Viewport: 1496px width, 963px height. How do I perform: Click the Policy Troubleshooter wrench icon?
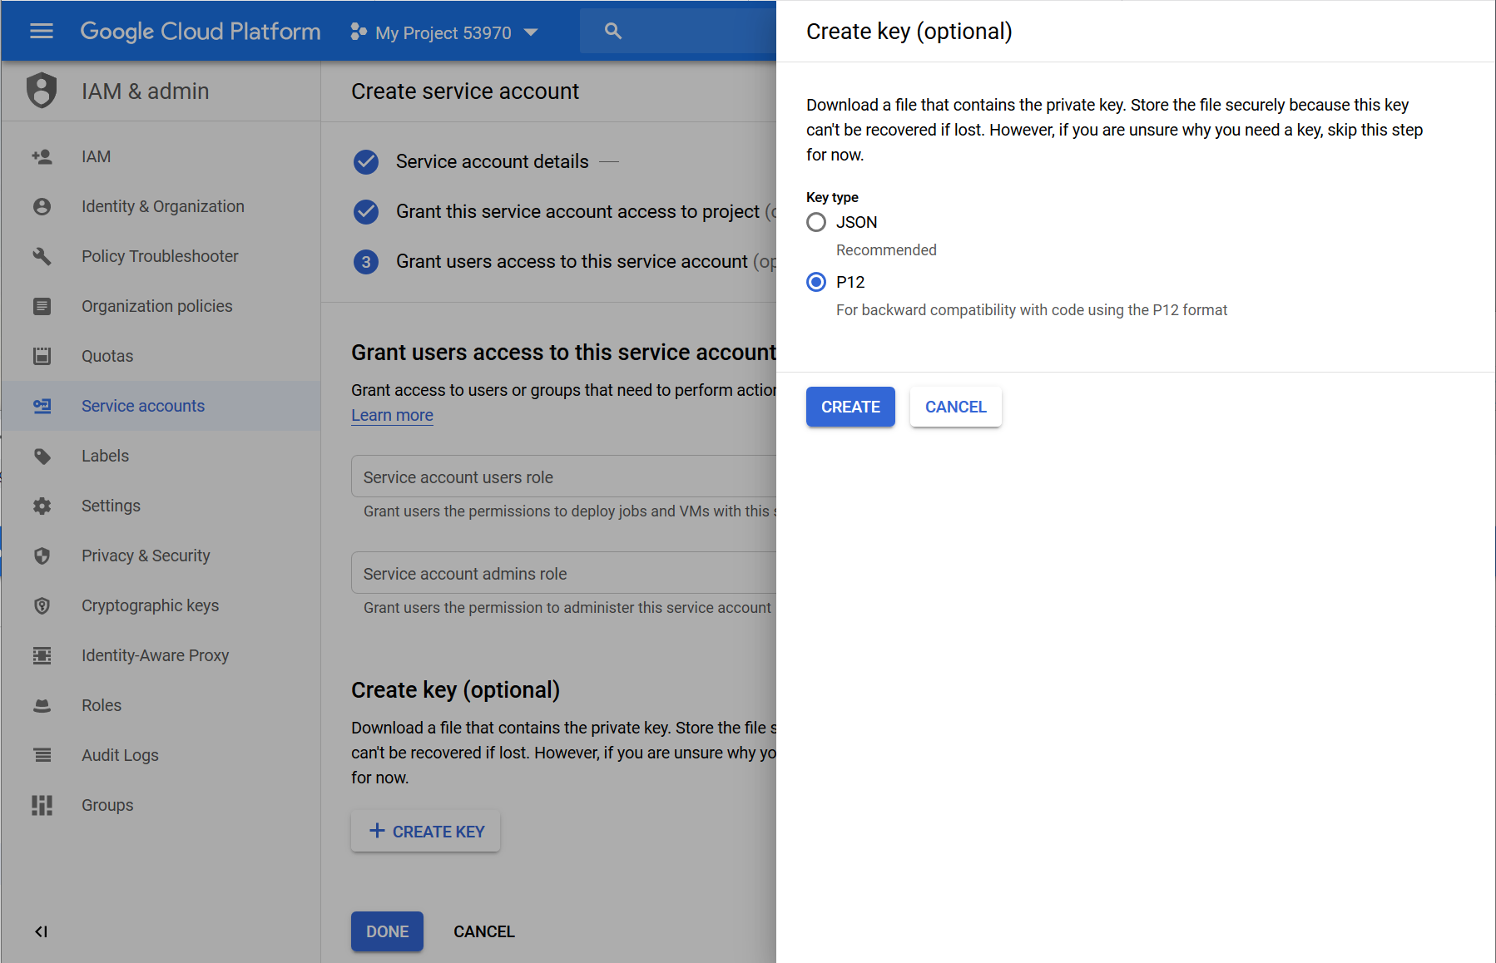[x=42, y=256]
